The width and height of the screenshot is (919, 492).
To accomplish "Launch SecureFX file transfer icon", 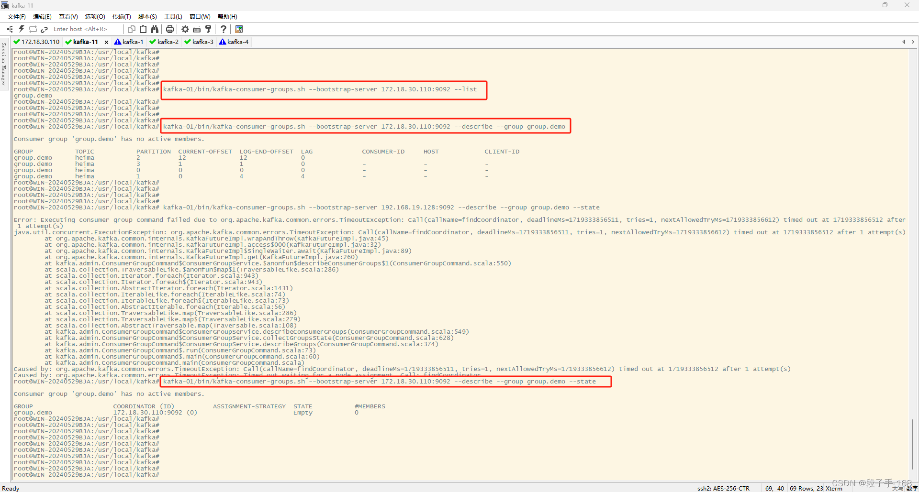I will (239, 29).
